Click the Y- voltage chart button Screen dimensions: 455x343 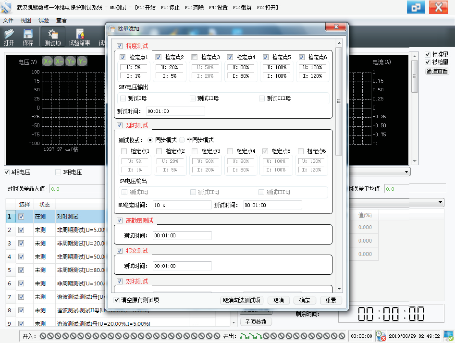(x=83, y=61)
